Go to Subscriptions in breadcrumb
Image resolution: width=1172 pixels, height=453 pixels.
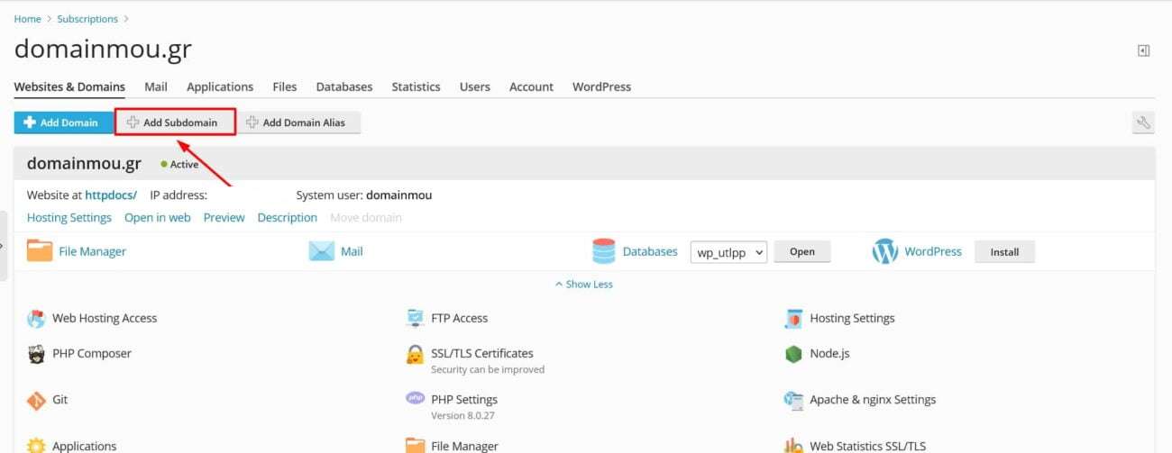(87, 19)
